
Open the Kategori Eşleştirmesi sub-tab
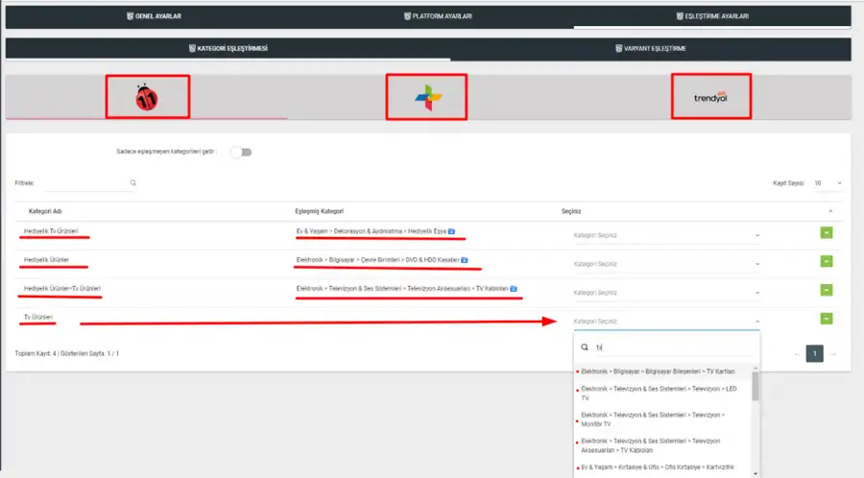[228, 48]
